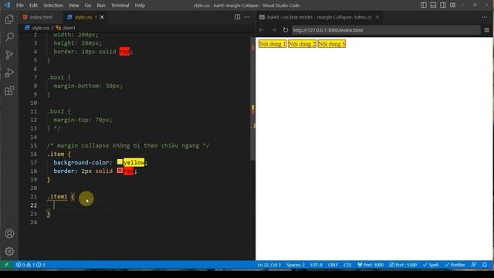Select the margin Collapse preview tab
Viewport: 494px width, 278px height.
point(319,17)
